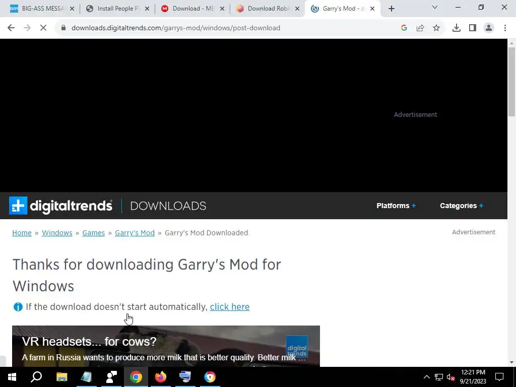Screen dimensions: 516x387
Task: Play the VR headsets for cows video
Action: 166,346
